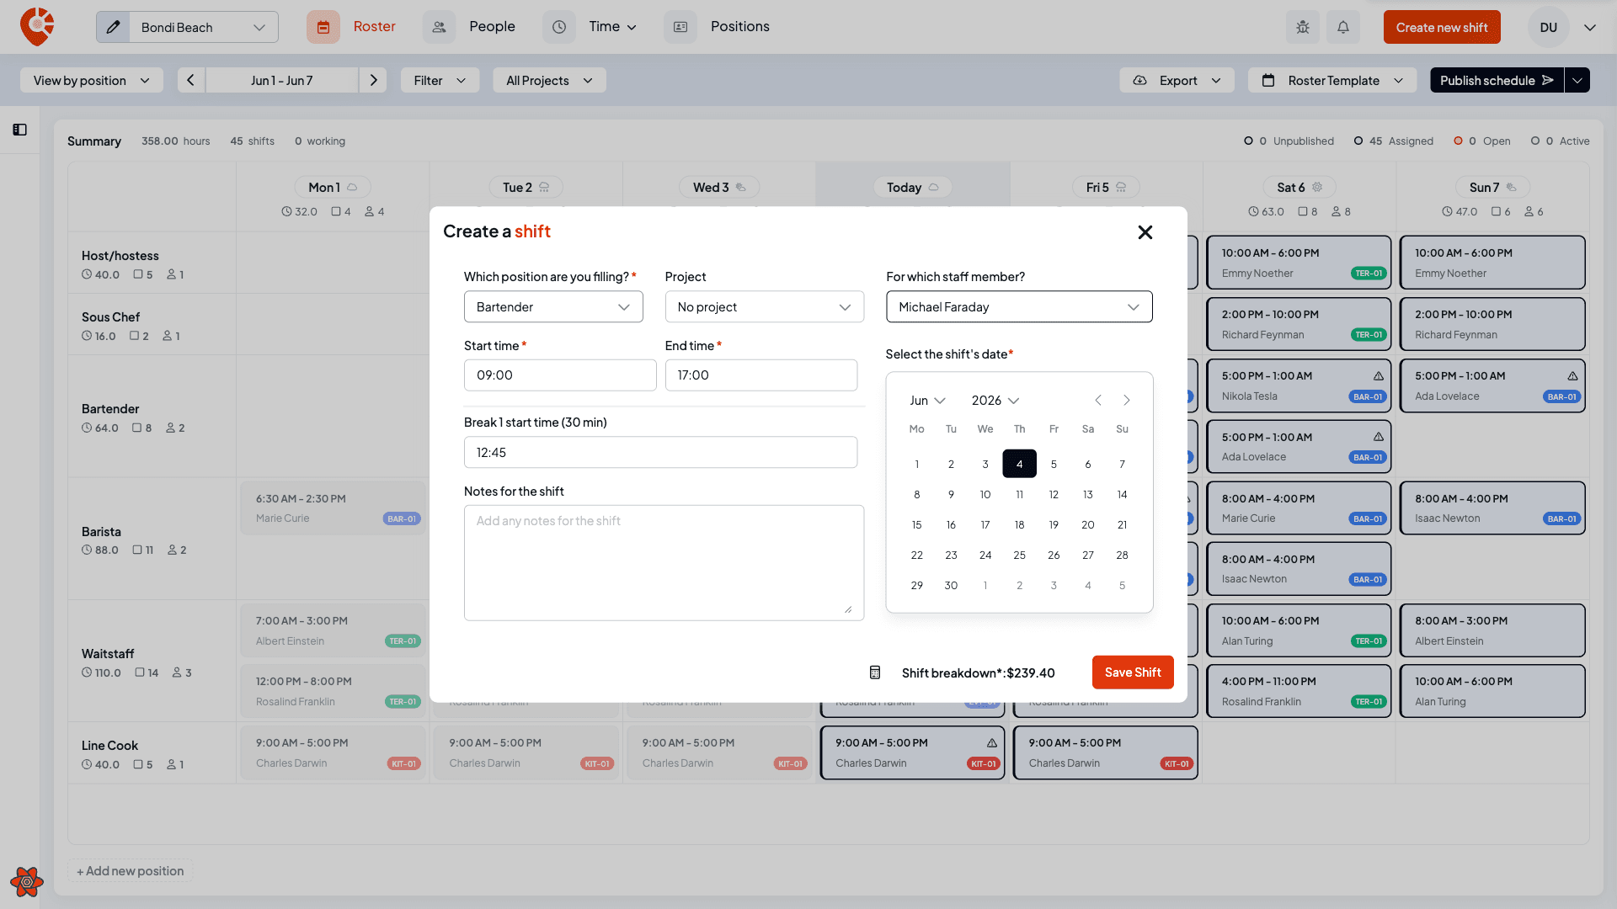Close the Create a shift dialog
Screen dimensions: 1617x909
tap(1145, 232)
